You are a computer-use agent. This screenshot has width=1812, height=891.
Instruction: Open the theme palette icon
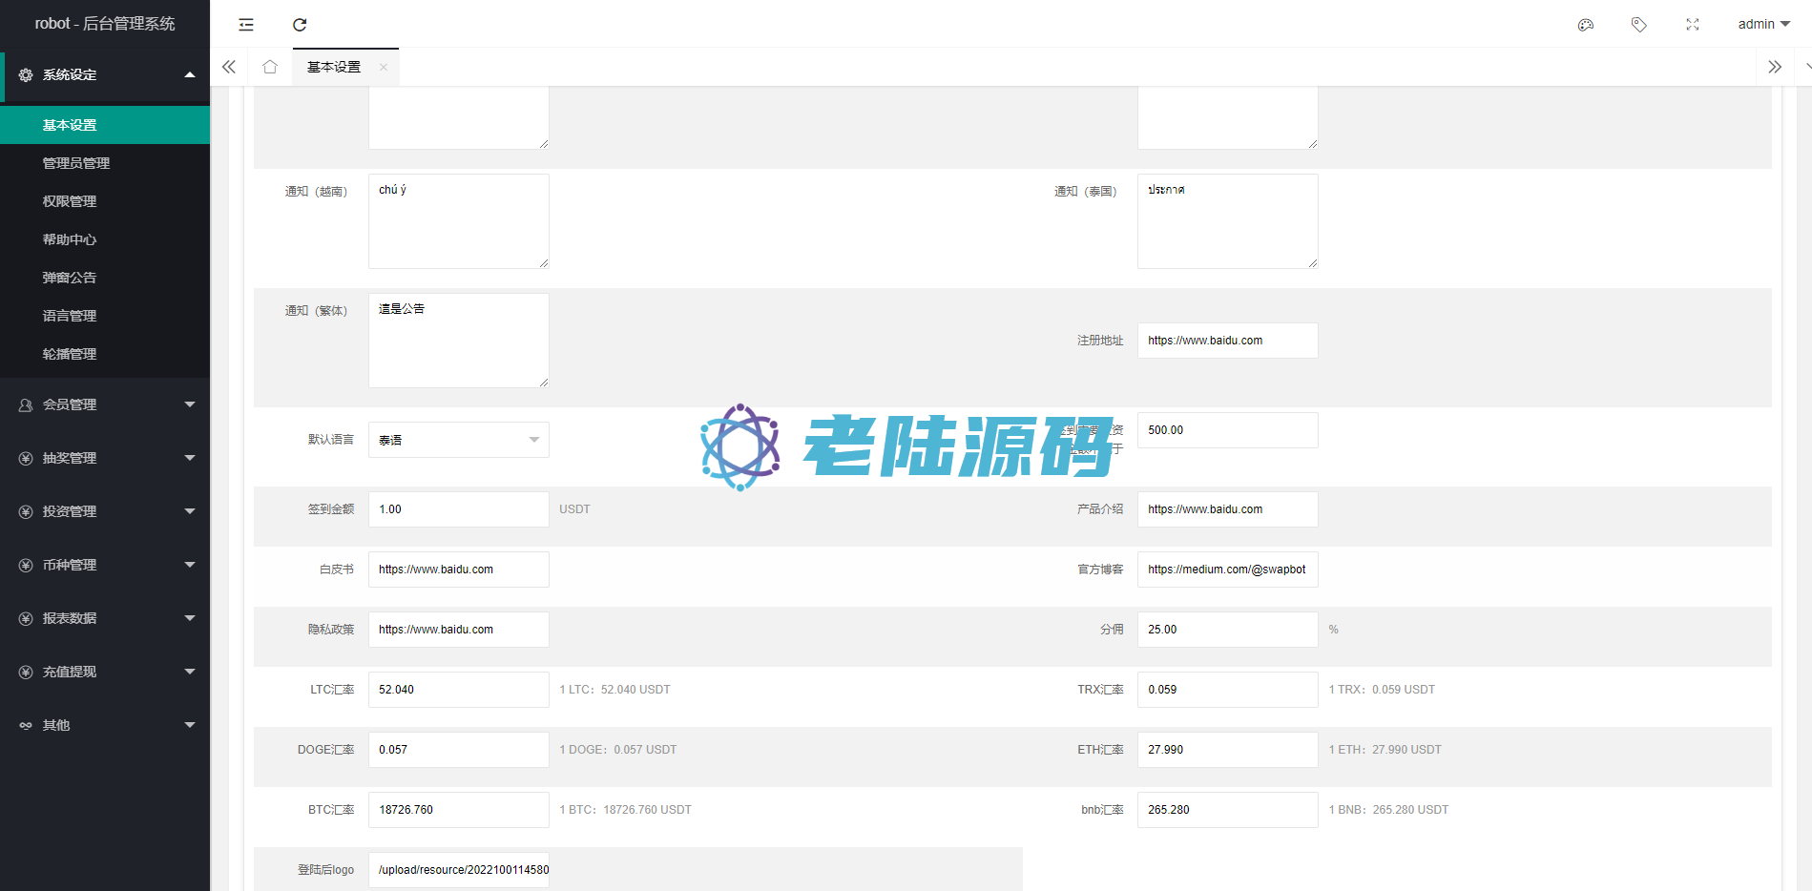click(1585, 25)
